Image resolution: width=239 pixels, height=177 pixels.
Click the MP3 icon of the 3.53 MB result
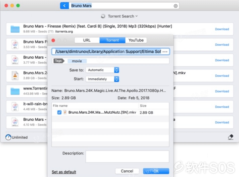point(15,45)
